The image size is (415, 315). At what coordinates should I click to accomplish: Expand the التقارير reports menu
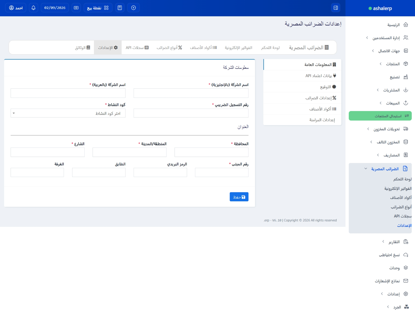pos(394,242)
